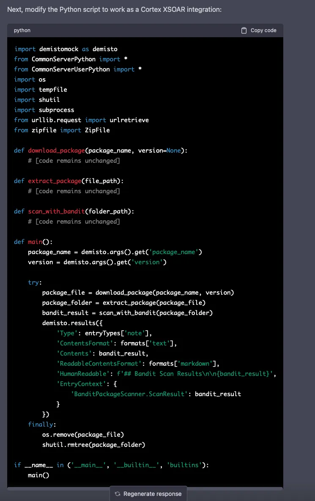Click the regenerate circular arrows icon
Viewport: 315px width, 501px height.
118,494
